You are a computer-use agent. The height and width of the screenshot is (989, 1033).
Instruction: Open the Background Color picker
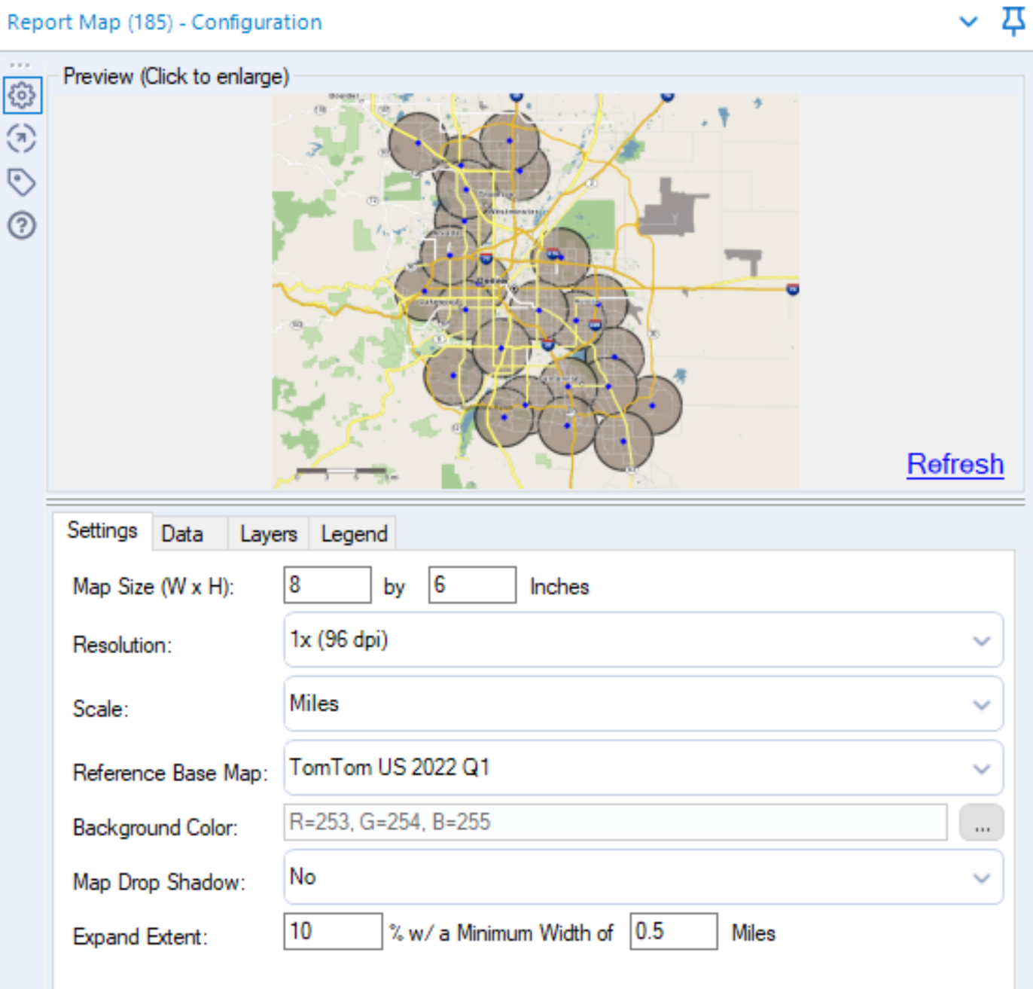click(981, 823)
